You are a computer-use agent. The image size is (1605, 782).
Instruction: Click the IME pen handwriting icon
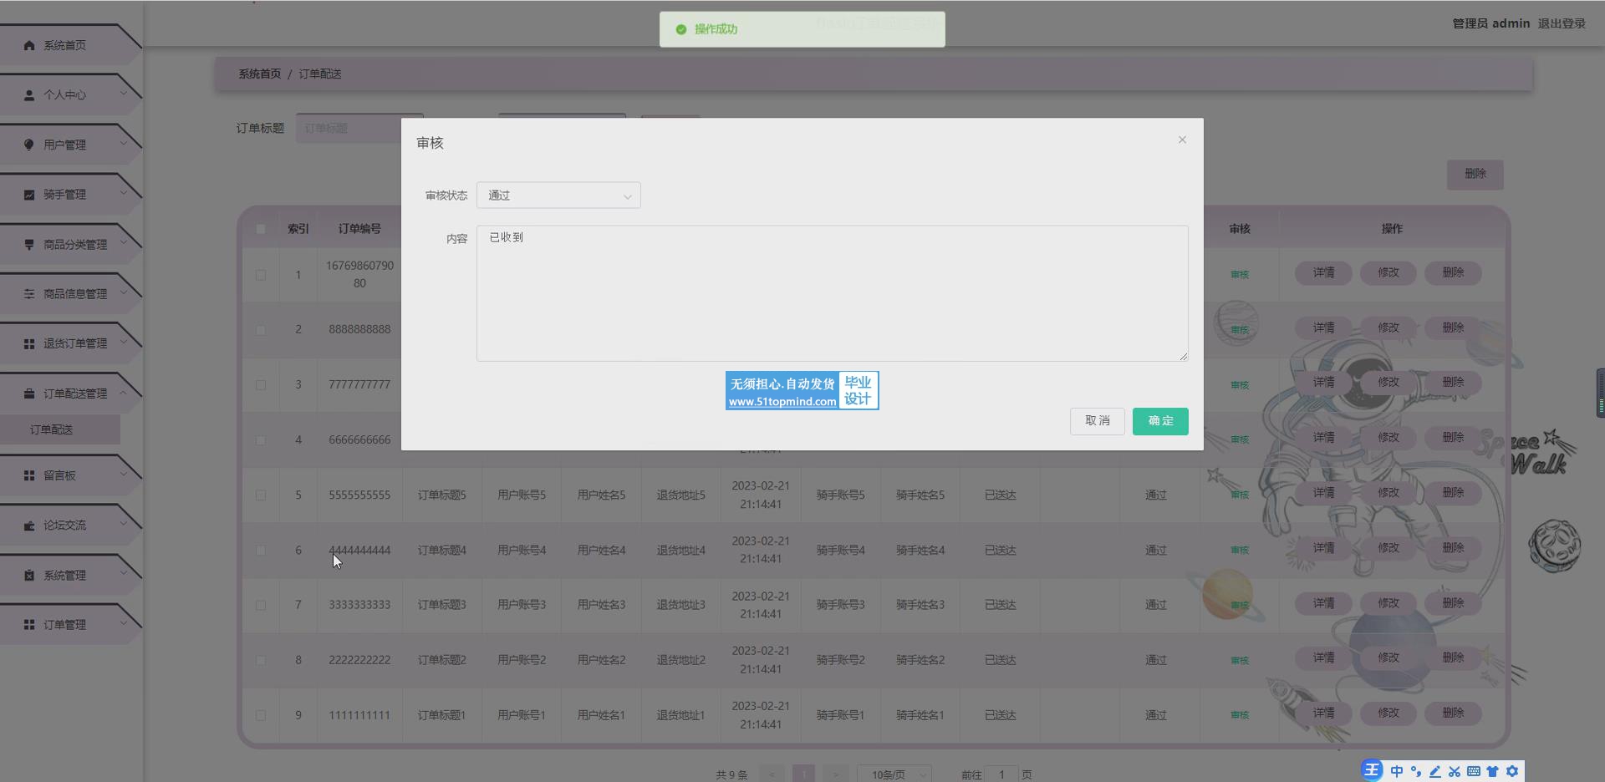coord(1435,771)
